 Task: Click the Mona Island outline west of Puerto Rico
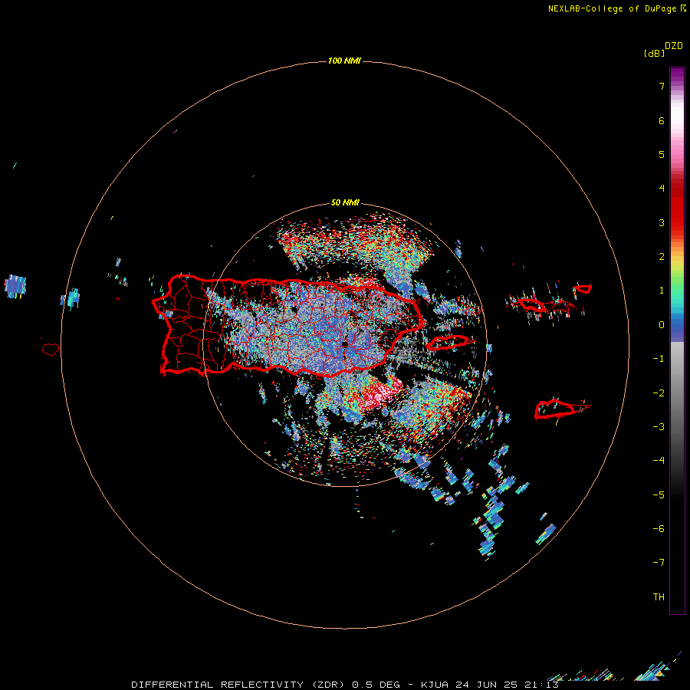[x=51, y=350]
